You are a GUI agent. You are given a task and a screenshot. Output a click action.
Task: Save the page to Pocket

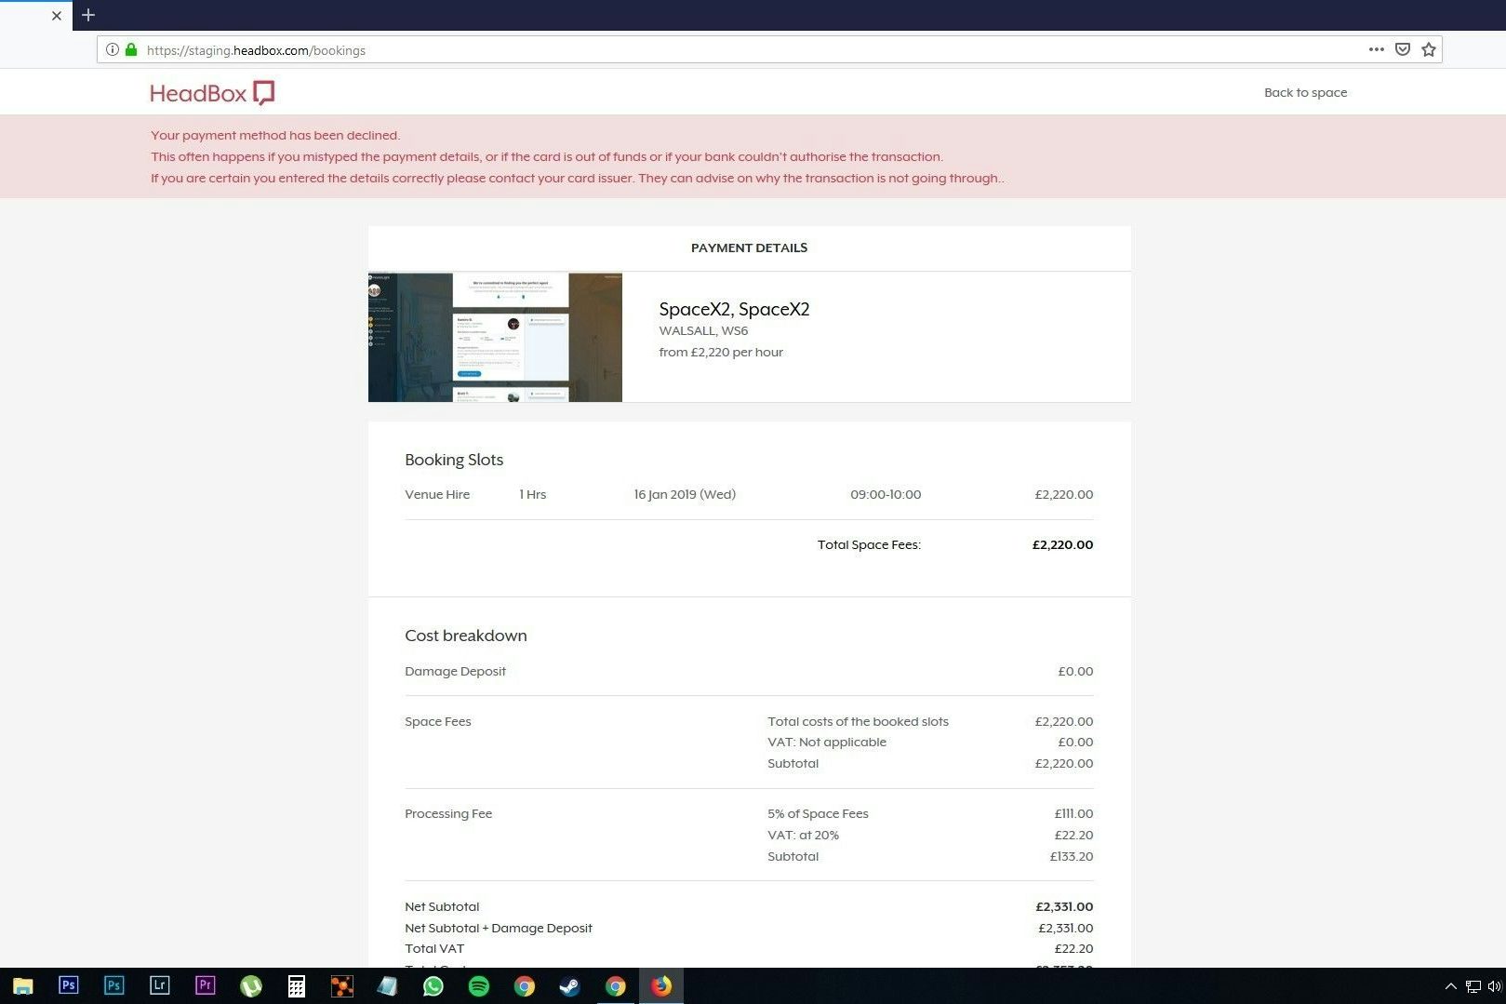1402,49
